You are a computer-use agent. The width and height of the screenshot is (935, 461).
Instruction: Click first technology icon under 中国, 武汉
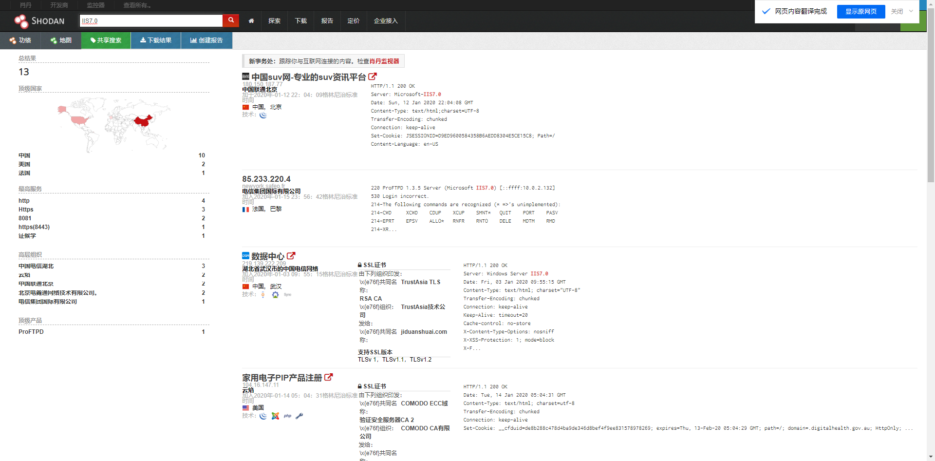coord(263,295)
